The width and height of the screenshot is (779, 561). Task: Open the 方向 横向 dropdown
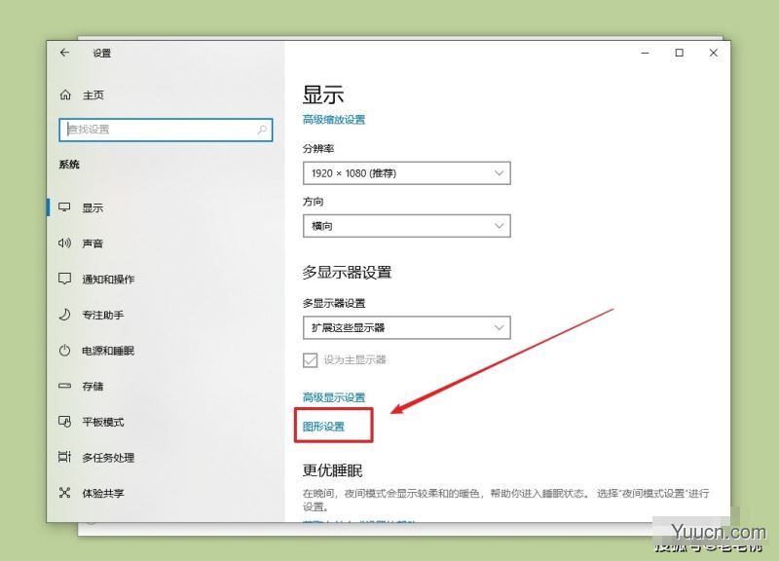406,226
